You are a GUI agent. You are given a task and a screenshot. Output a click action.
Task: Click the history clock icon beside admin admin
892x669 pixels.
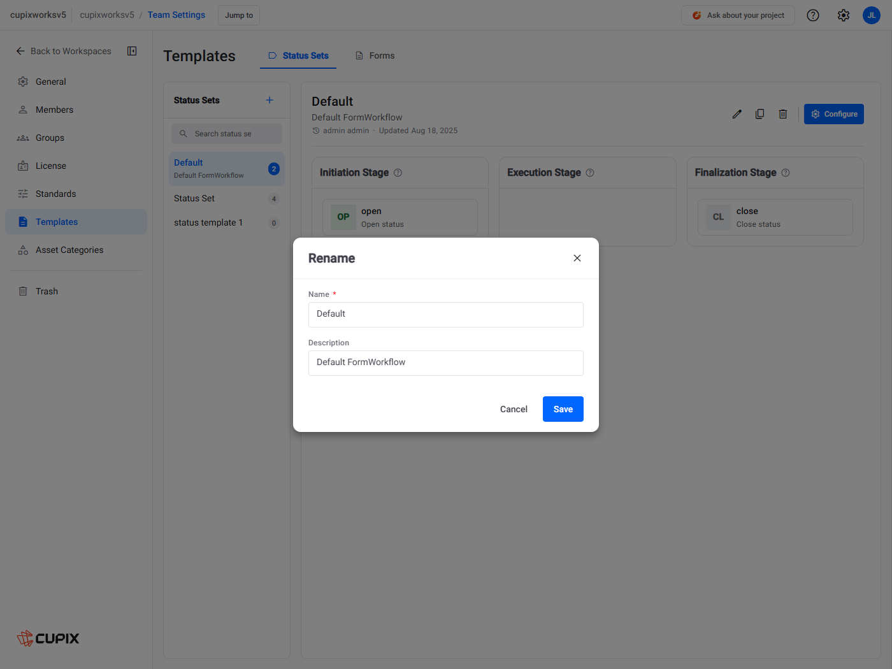click(x=316, y=131)
